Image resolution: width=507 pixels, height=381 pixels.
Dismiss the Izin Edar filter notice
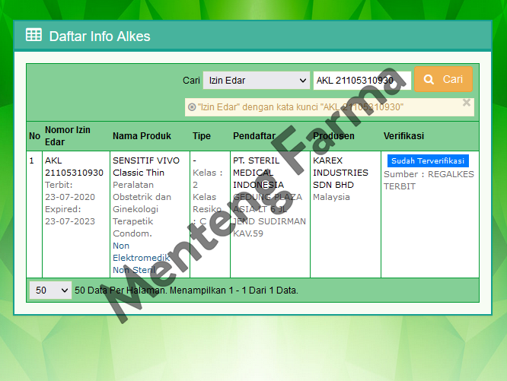click(x=467, y=103)
